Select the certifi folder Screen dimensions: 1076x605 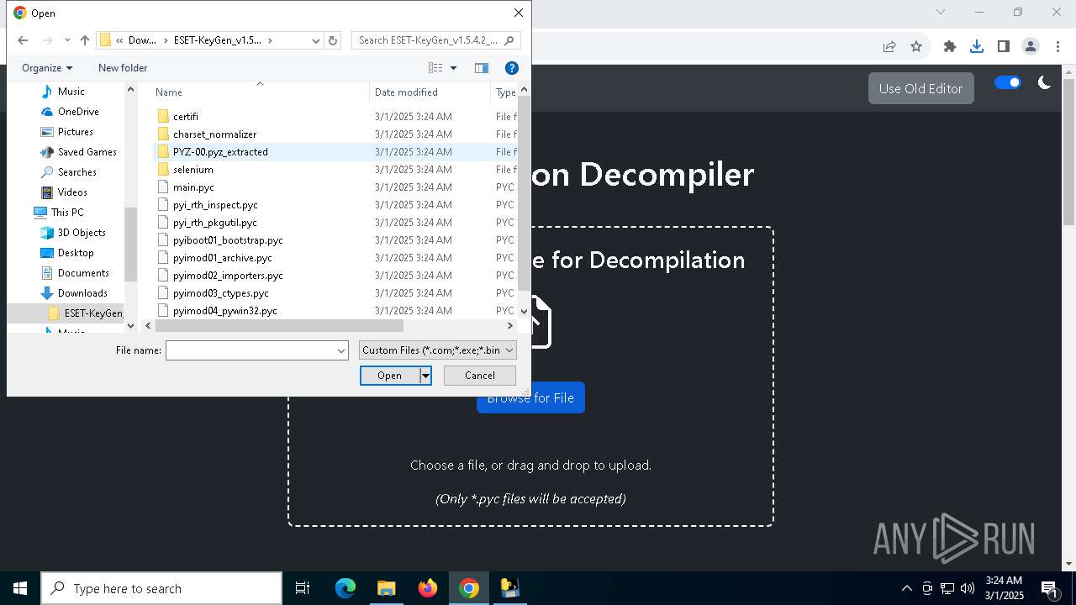click(186, 117)
